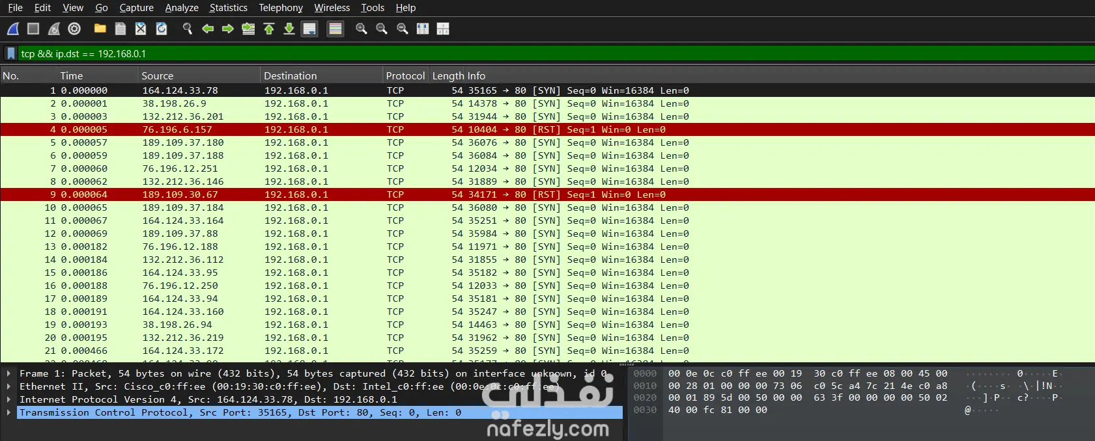
Task: Sort by the Info column header
Action: 780,75
